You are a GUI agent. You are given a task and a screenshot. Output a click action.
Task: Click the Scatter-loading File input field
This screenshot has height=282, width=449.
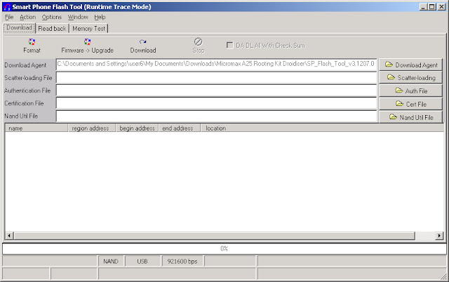pyautogui.click(x=216, y=78)
